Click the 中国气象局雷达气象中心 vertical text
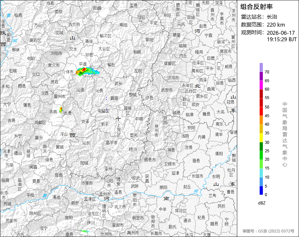This screenshot has width=299, height=237. click(285, 134)
